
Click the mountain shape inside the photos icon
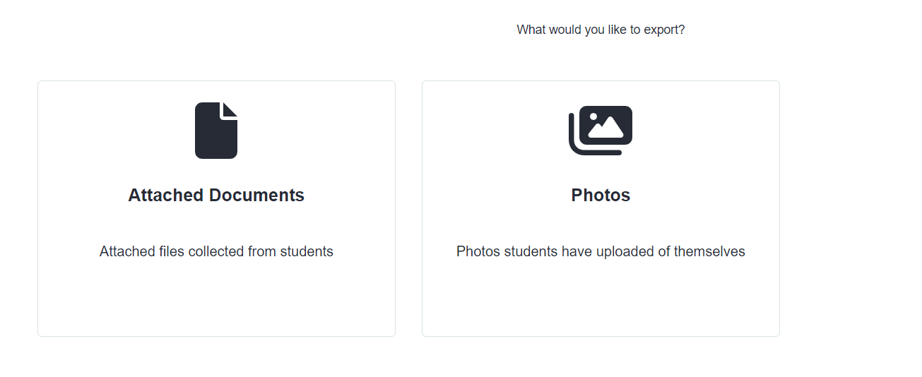pos(606,128)
